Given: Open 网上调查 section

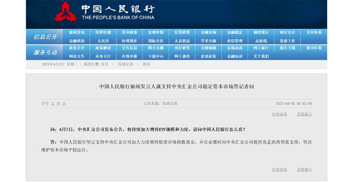Looking at the screenshot, I should (182, 57).
